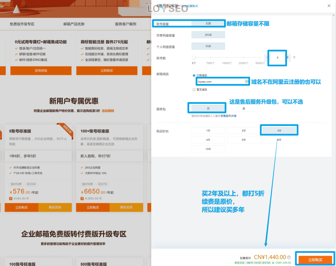The height and width of the screenshot is (266, 336).
Task: Open the 免费版升级专区 tab
Action: (22, 24)
